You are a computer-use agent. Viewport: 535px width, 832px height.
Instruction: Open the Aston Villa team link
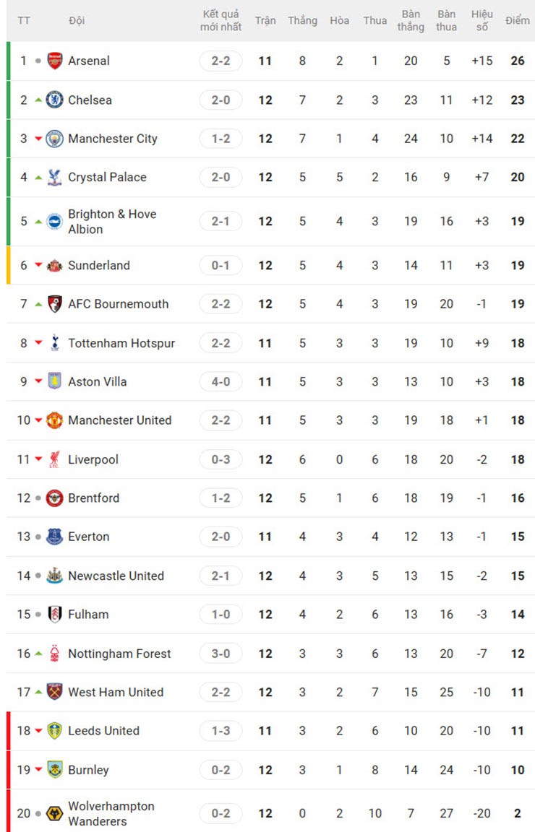click(97, 382)
